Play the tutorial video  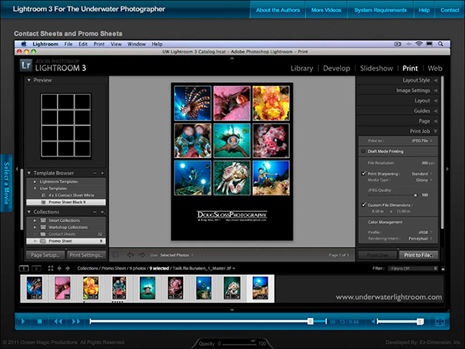[23, 321]
